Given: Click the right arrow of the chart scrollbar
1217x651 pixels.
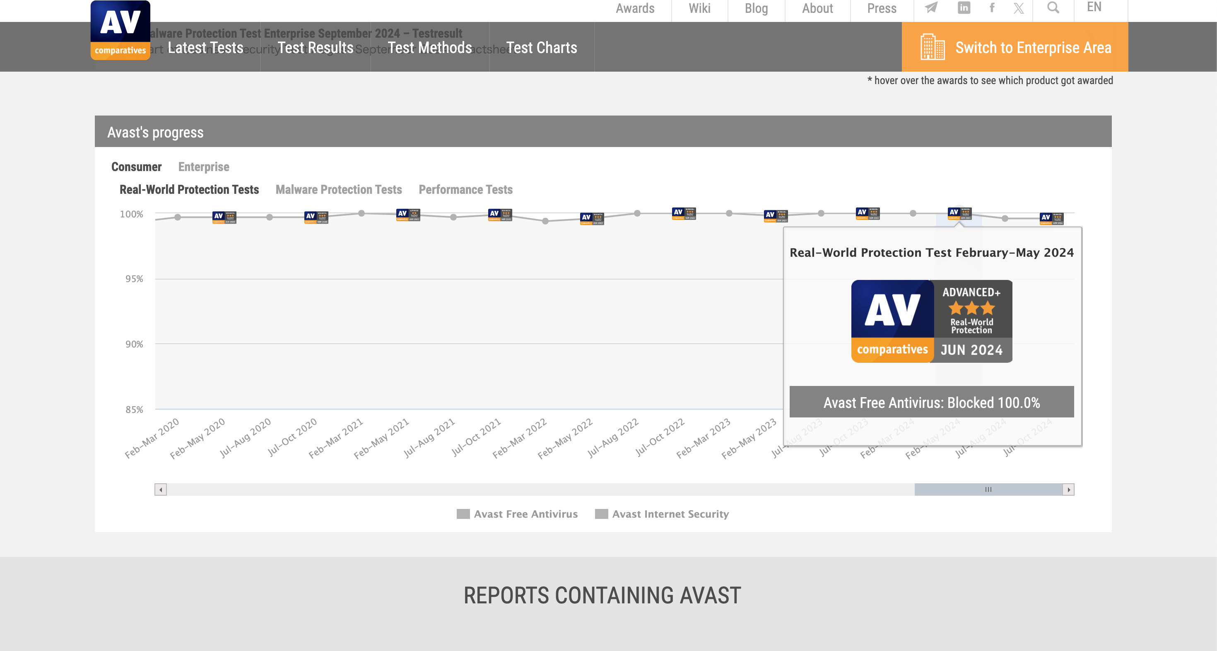Looking at the screenshot, I should (1069, 489).
